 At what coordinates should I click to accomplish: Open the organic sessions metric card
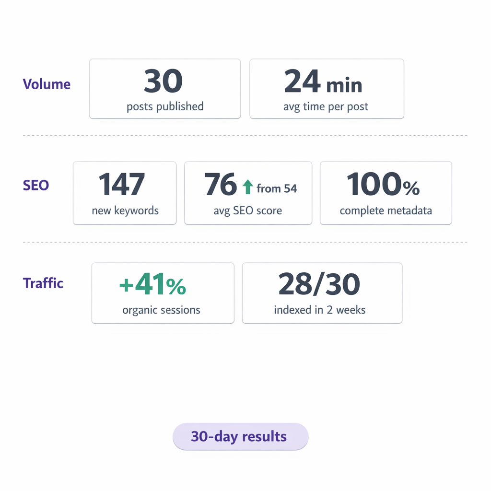pyautogui.click(x=162, y=293)
